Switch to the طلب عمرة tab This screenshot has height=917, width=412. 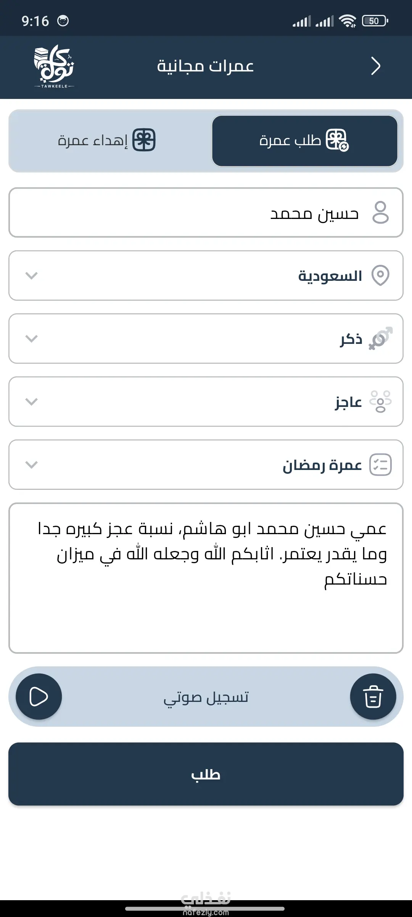pos(304,141)
